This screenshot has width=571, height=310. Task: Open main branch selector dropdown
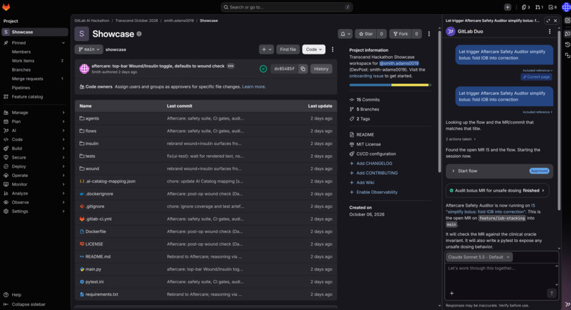coord(89,50)
